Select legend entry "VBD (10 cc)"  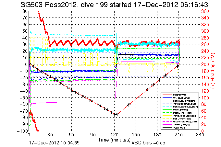[x=179, y=128]
